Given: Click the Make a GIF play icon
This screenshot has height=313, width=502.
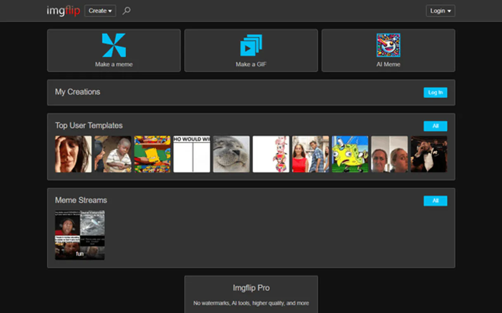Looking at the screenshot, I should pyautogui.click(x=251, y=45).
